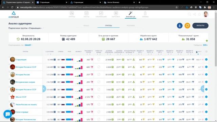
Task: Click the Старьевщик group avatar
Action: (x=13, y=60)
